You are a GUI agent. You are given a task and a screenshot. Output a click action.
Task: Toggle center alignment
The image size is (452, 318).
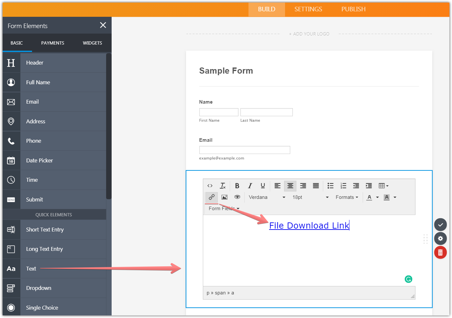(x=290, y=186)
